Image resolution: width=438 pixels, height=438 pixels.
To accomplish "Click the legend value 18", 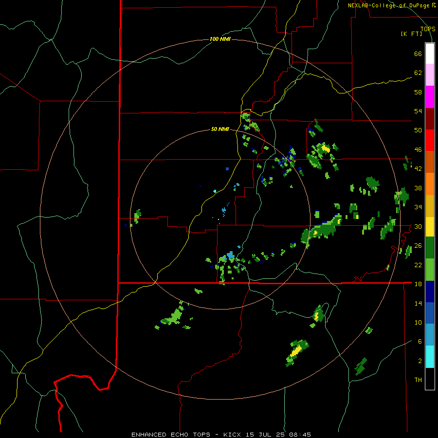I will coord(418,284).
